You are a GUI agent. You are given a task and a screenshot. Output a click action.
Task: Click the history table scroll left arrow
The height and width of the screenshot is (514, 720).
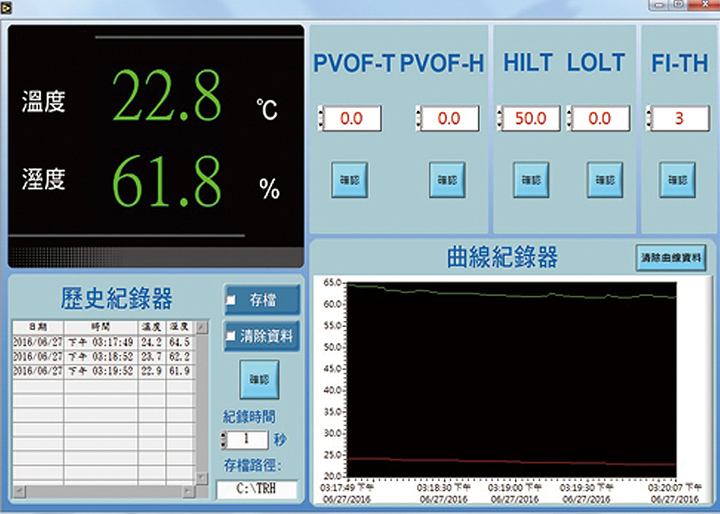tap(19, 492)
